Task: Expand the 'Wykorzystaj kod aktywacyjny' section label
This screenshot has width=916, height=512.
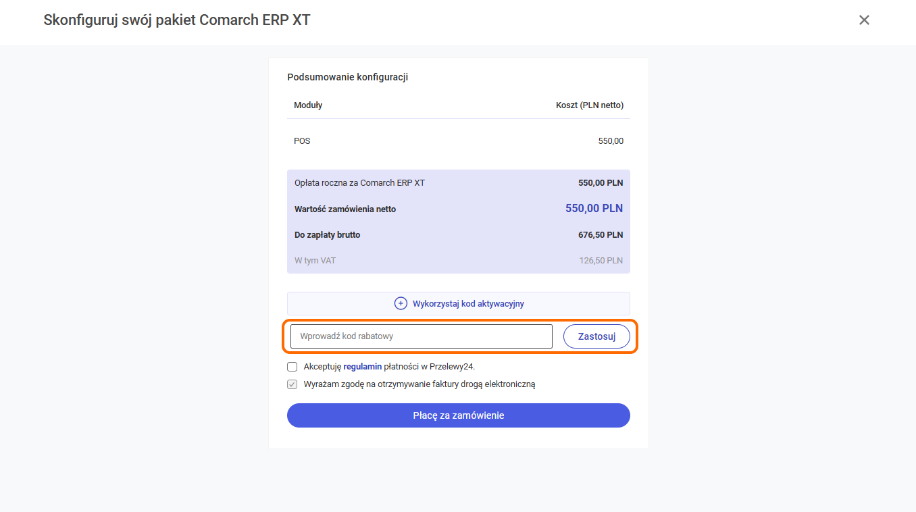Action: click(468, 304)
